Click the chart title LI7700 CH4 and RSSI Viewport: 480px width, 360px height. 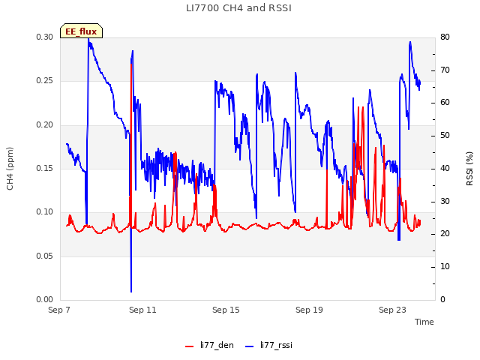[238, 8]
